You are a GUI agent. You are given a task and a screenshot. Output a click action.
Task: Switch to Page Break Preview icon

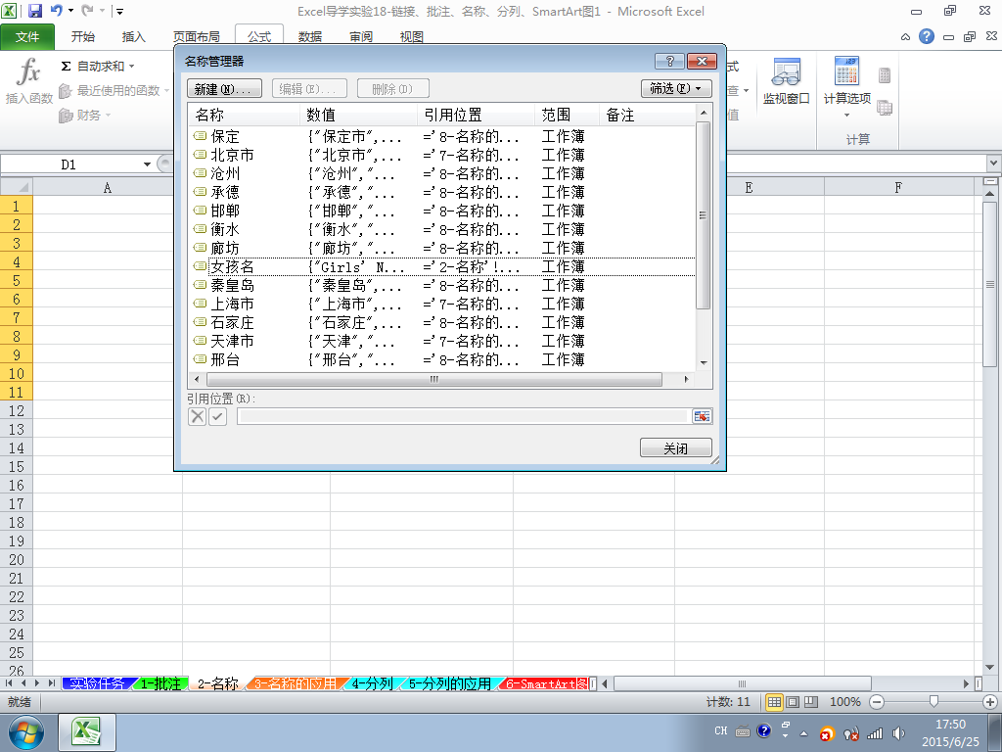[811, 702]
